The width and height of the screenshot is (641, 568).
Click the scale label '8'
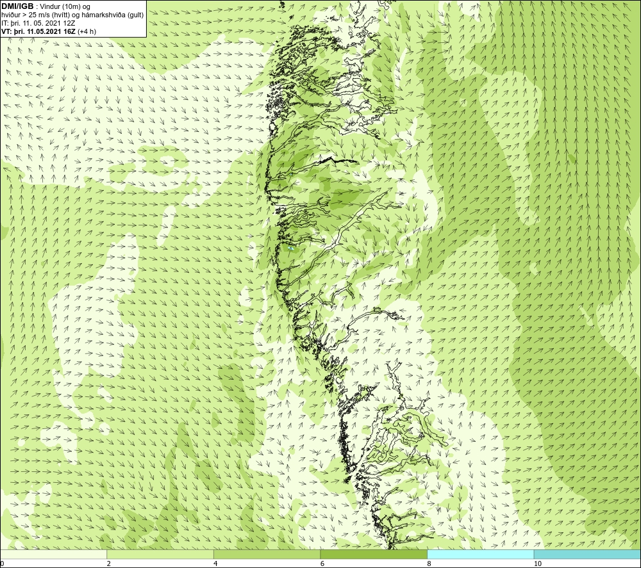(x=429, y=564)
